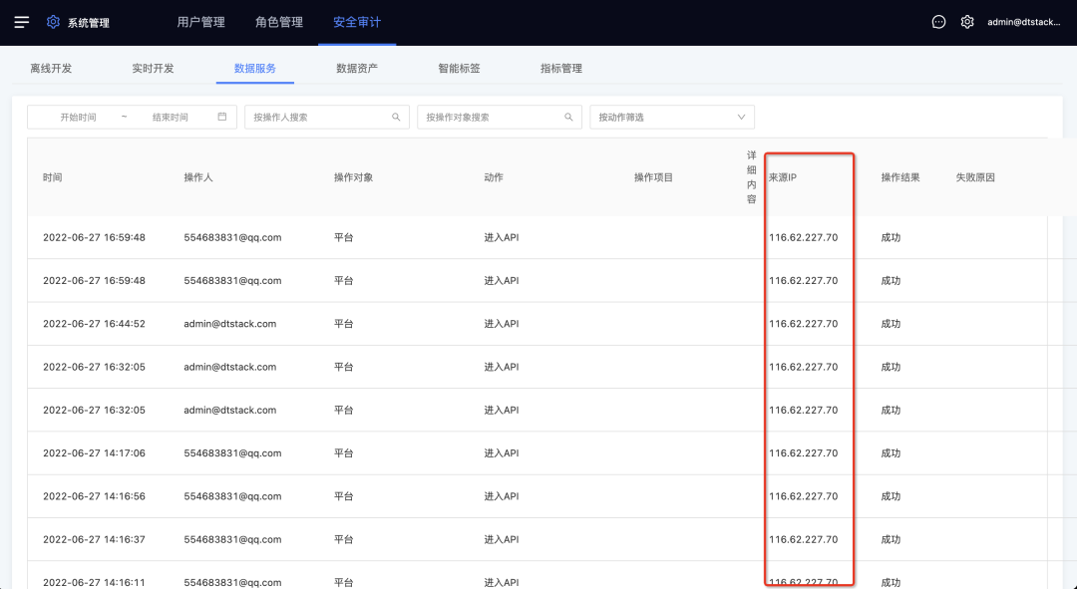Switch to 智能标签 tab
This screenshot has width=1077, height=589.
coord(459,69)
